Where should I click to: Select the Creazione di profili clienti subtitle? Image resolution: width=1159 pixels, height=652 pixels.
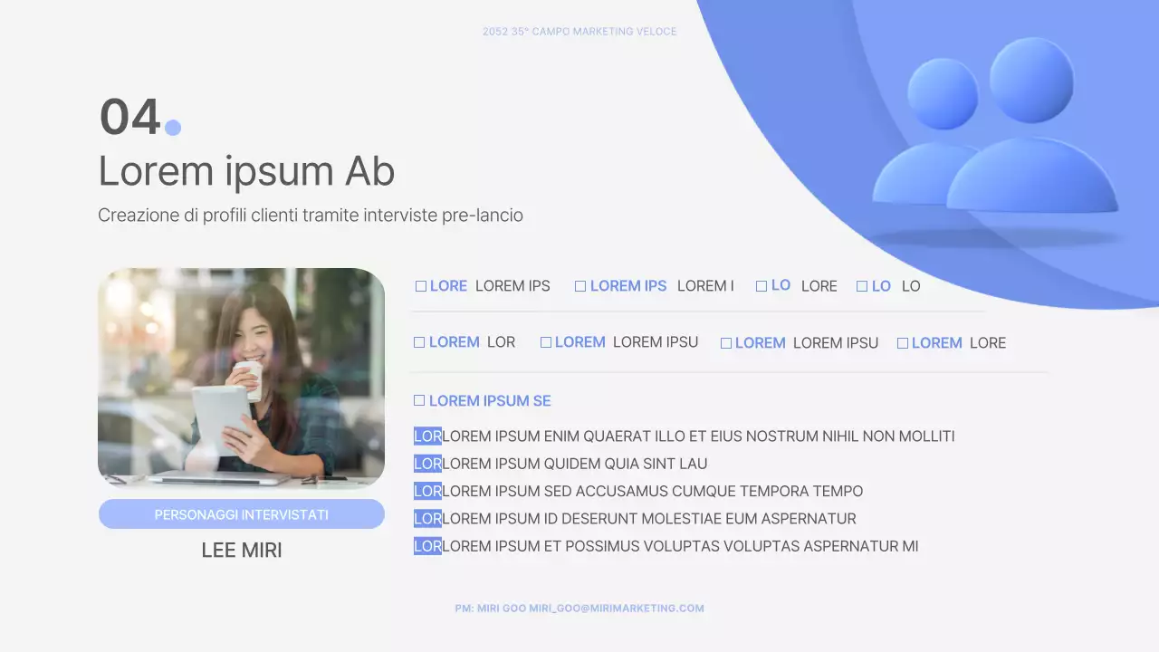coord(311,216)
